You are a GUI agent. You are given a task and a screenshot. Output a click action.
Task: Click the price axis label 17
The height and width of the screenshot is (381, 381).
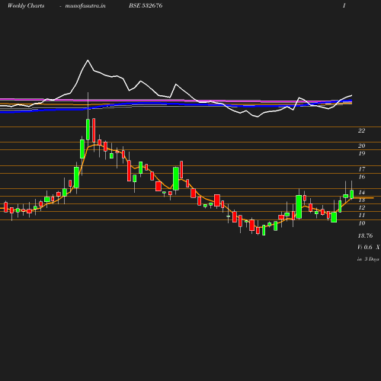click(x=362, y=169)
